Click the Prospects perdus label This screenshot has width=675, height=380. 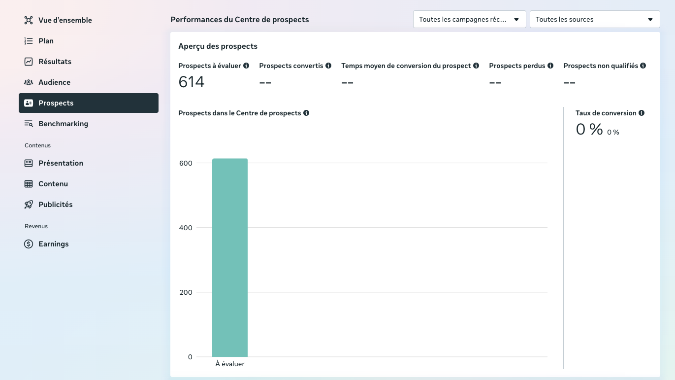pyautogui.click(x=517, y=66)
